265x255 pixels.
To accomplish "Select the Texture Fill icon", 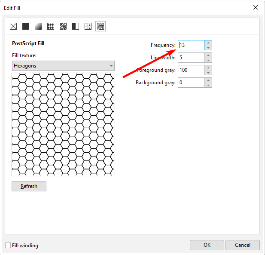I will [88, 26].
